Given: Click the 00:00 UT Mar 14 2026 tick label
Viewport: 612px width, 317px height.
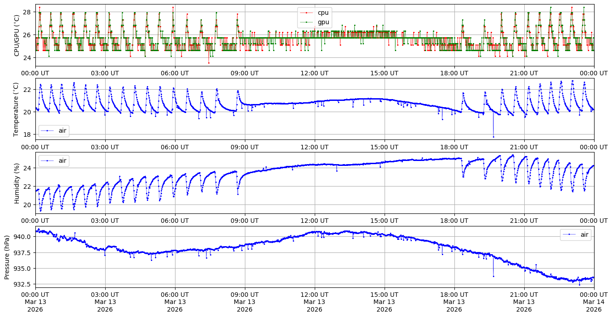Looking at the screenshot, I should pyautogui.click(x=594, y=302).
